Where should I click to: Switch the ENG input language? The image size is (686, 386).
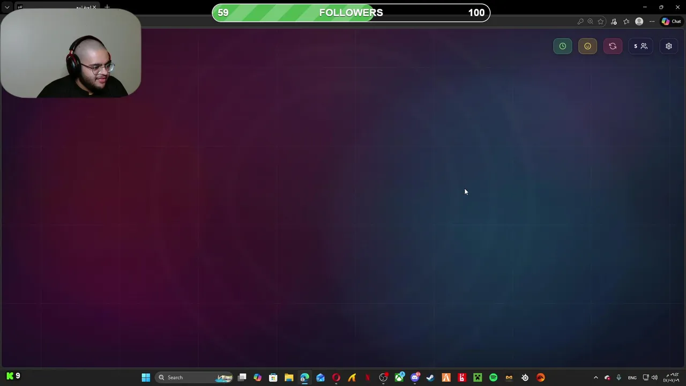point(632,377)
